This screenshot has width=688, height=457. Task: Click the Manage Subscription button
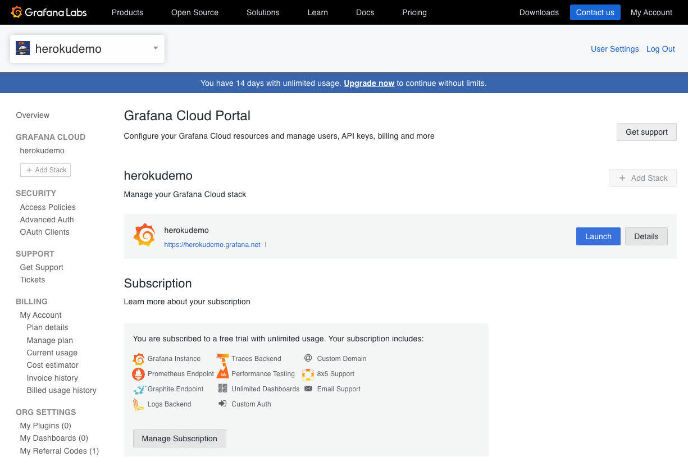pyautogui.click(x=180, y=438)
